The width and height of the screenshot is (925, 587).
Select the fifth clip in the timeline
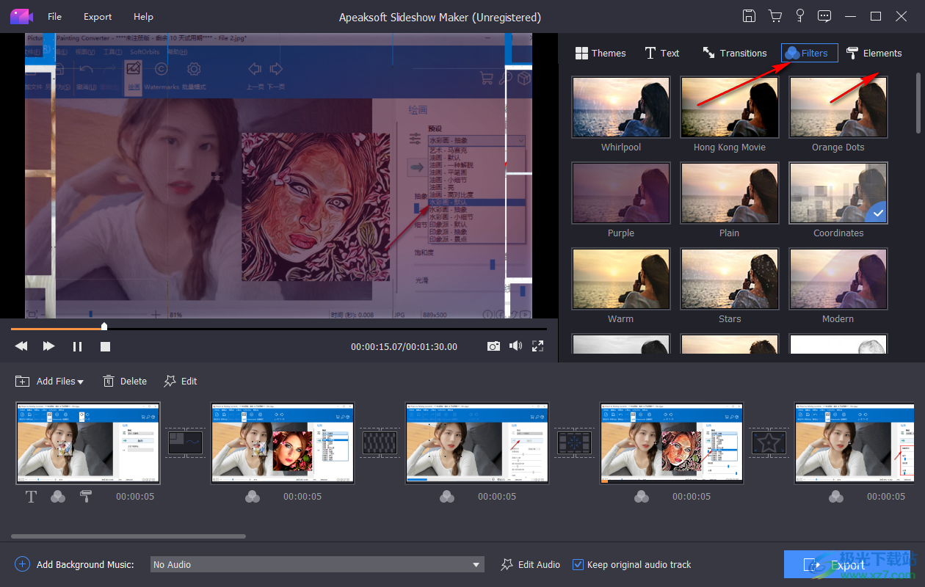[855, 442]
